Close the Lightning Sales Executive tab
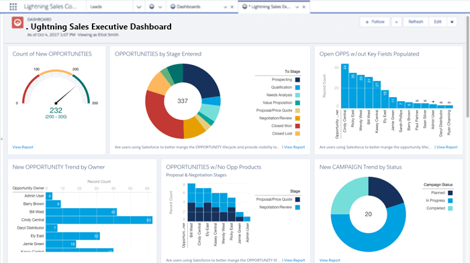Screen dimensions: 470x263 point(304,7)
